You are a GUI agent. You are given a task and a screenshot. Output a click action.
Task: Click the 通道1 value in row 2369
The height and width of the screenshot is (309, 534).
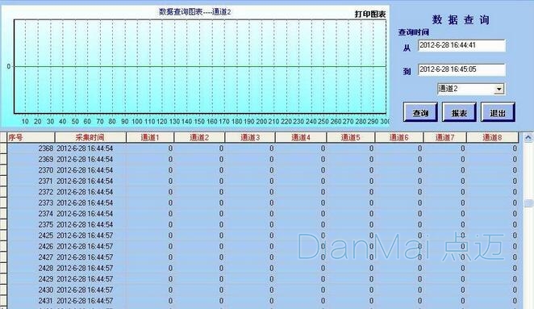[170, 160]
